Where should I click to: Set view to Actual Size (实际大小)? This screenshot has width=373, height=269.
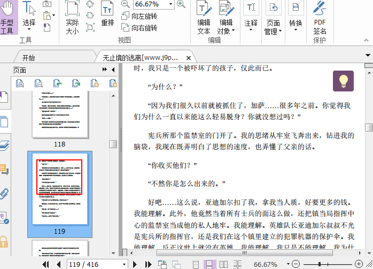pyautogui.click(x=72, y=17)
